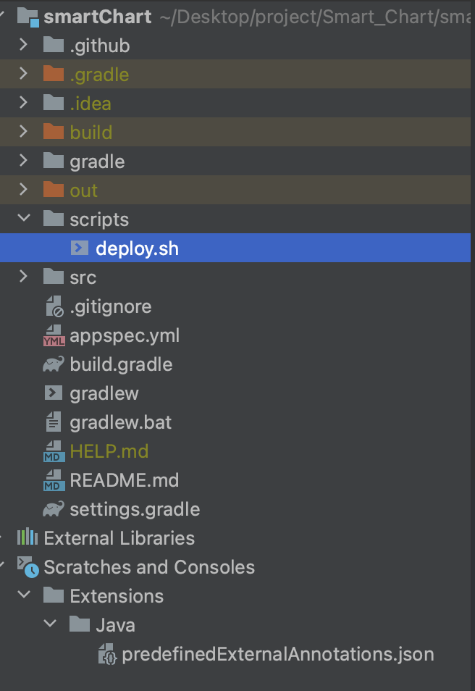The width and height of the screenshot is (475, 691).
Task: Select the .gitignore file name
Action: [111, 306]
